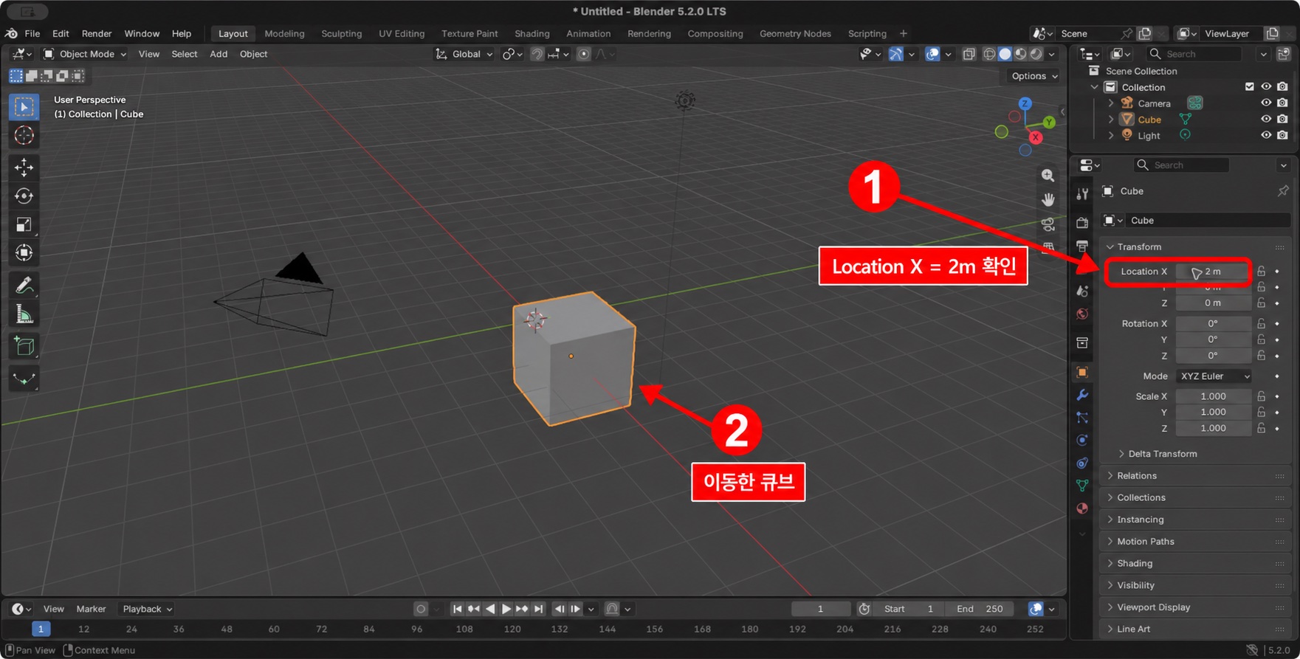Screen dimensions: 1300x659
Task: Open the Object Data mesh tab
Action: point(1082,486)
